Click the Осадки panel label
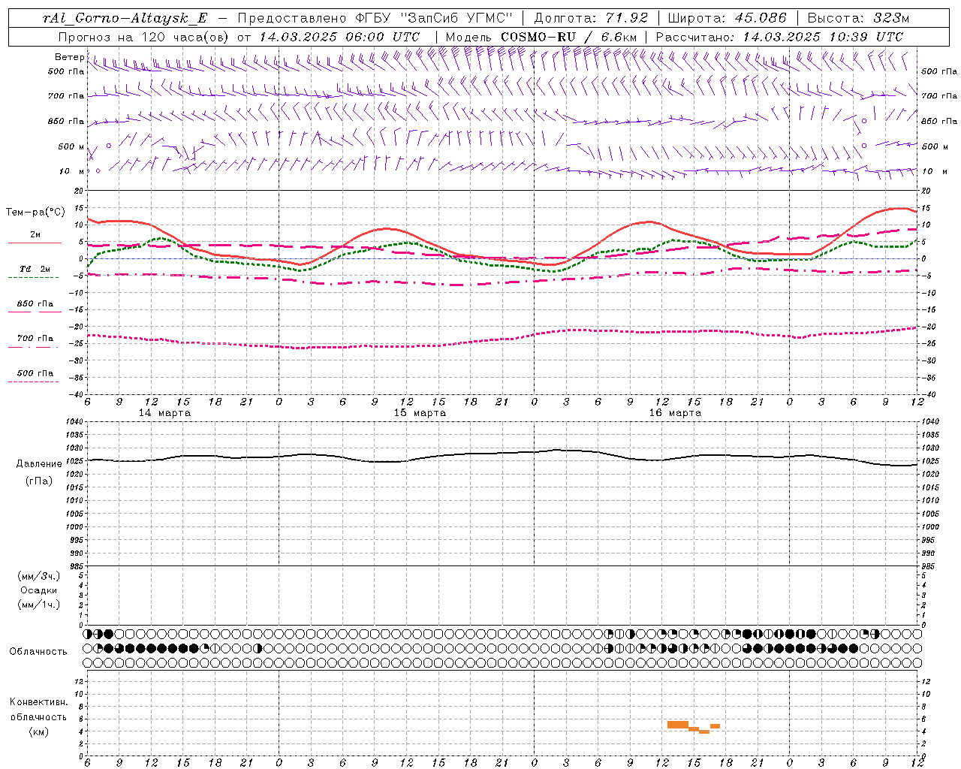 [40, 590]
